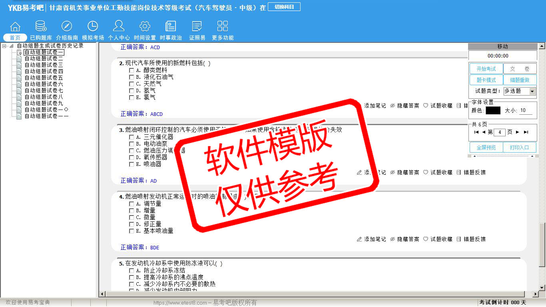Open the 介绍指南 compass icon
The image size is (546, 307).
click(67, 27)
